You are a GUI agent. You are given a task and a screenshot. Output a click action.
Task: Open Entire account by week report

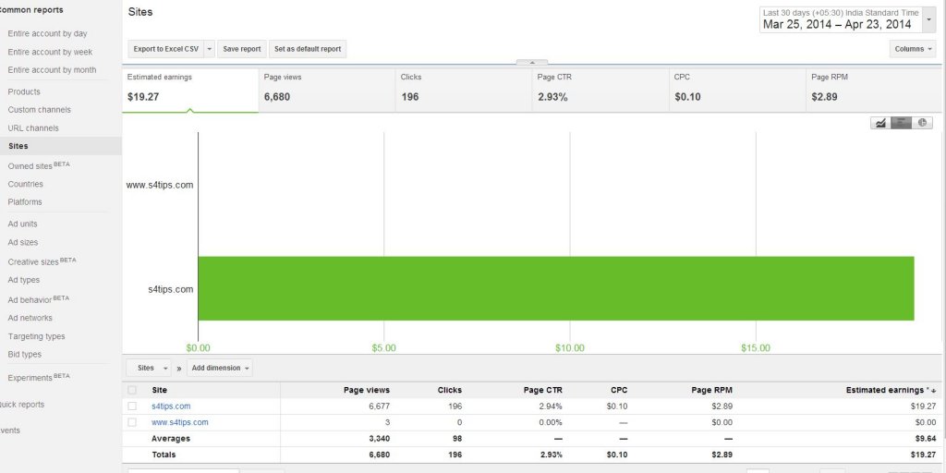pos(50,52)
